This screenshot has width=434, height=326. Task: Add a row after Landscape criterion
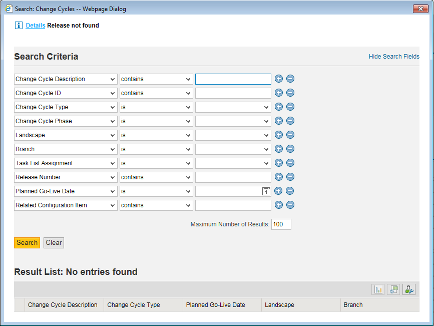coord(279,135)
